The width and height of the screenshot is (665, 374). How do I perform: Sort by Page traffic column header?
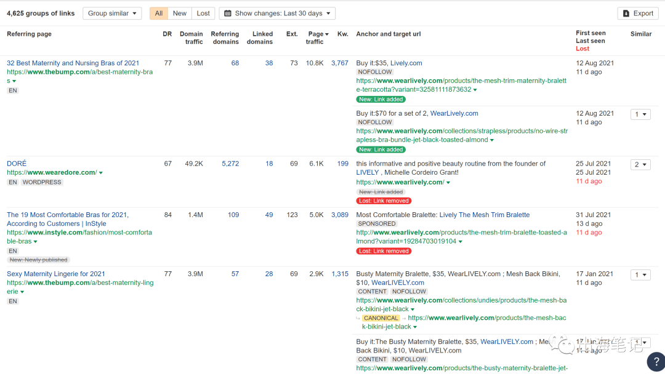pyautogui.click(x=317, y=38)
